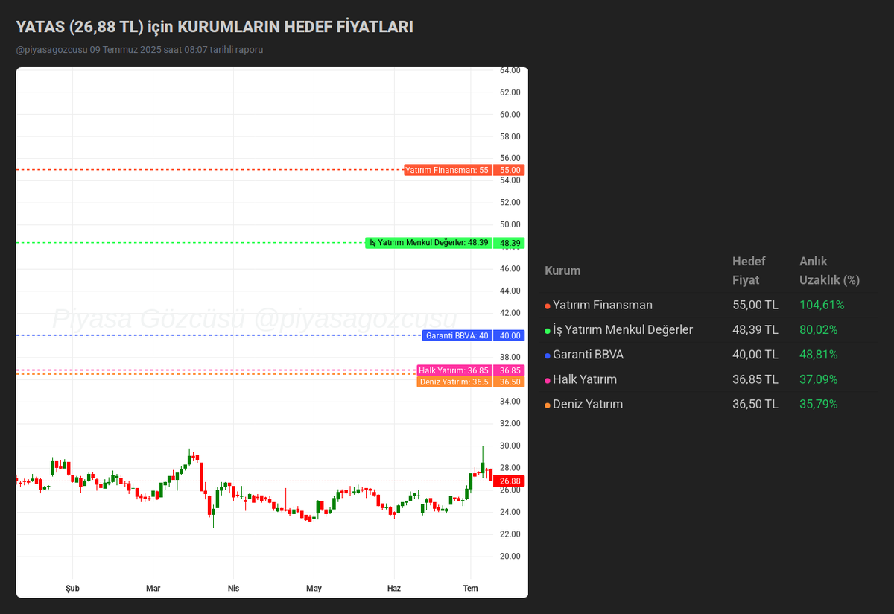Click the 80,02% distance value
The height and width of the screenshot is (614, 894).
[818, 329]
